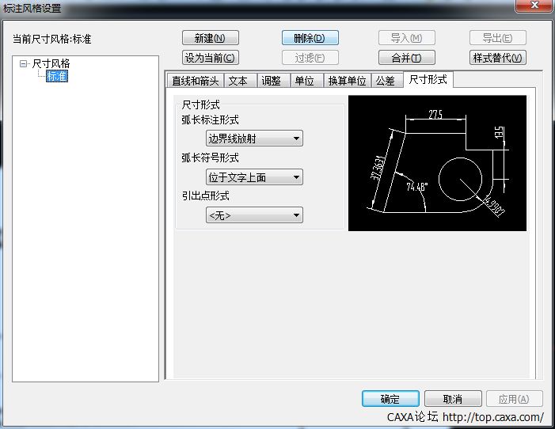Cancel dialog with 取消 button
Image resolution: width=555 pixels, height=429 pixels.
(452, 399)
